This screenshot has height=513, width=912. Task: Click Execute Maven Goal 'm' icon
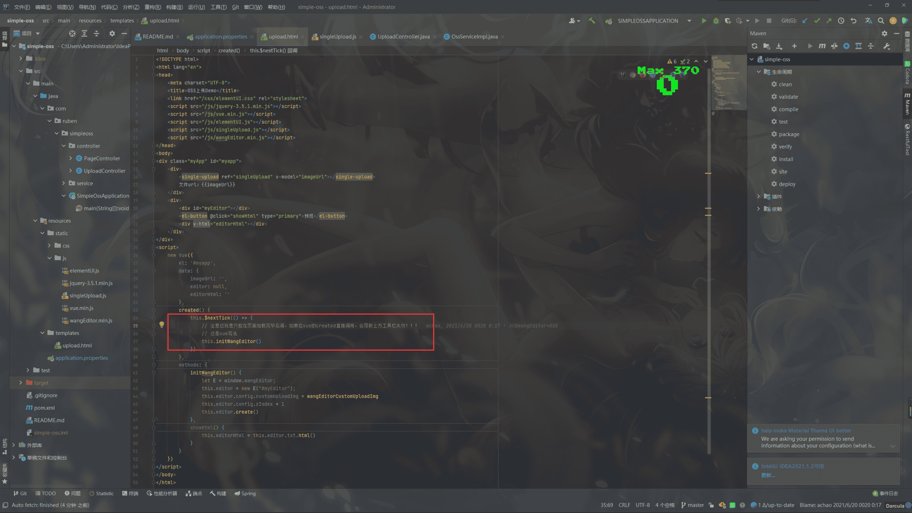point(822,46)
